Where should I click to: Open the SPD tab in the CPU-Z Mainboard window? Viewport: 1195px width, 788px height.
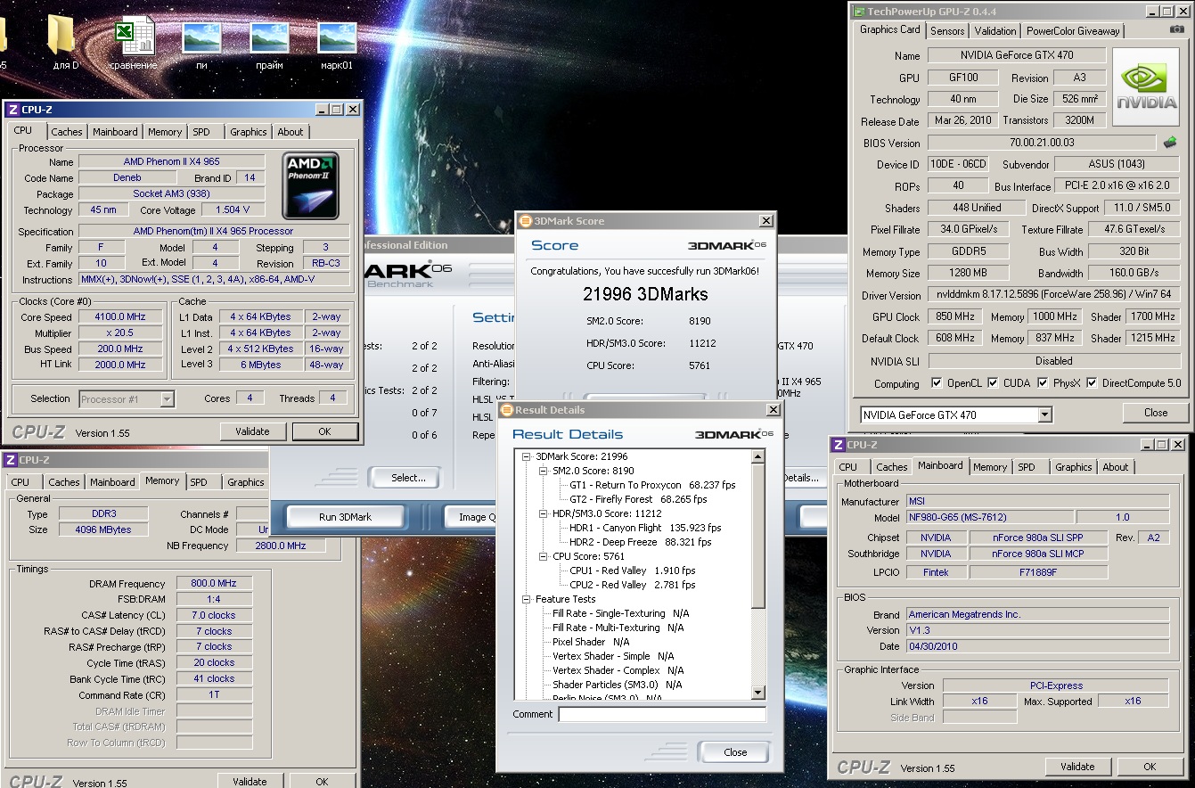tap(1027, 466)
